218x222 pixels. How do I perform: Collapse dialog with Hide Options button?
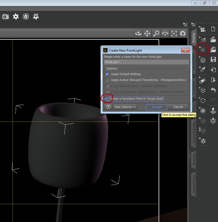[125, 107]
